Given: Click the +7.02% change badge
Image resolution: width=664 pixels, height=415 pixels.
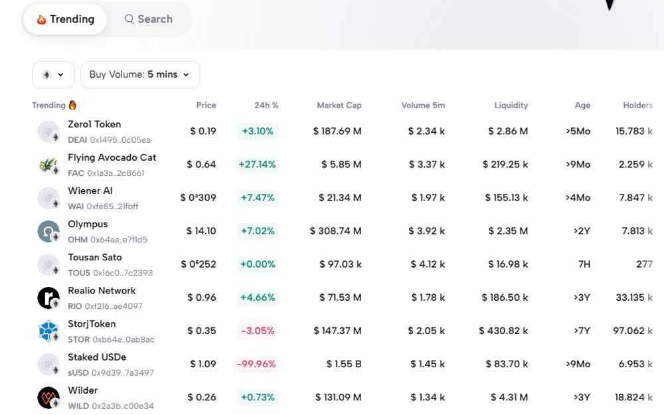Looking at the screenshot, I should [258, 231].
